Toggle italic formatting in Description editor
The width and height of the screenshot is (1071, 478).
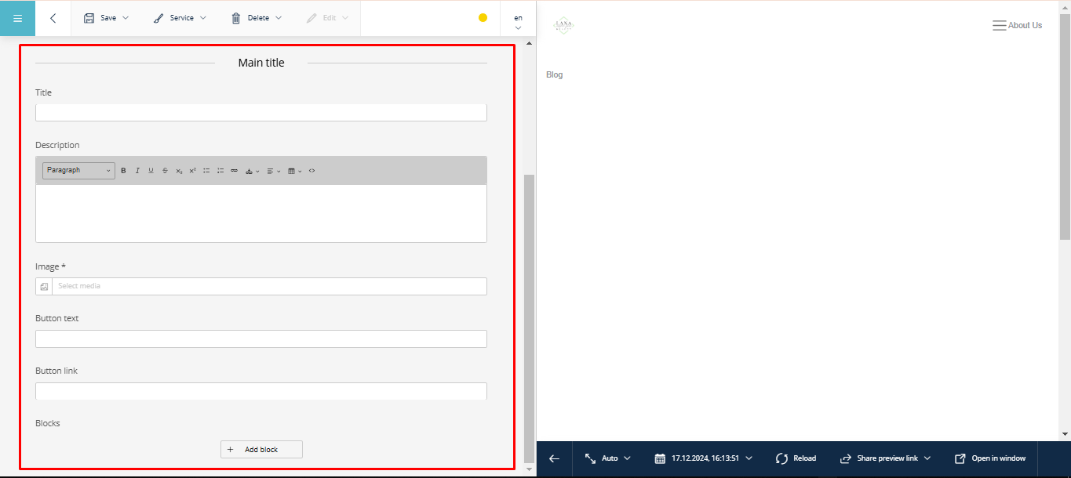pyautogui.click(x=137, y=171)
